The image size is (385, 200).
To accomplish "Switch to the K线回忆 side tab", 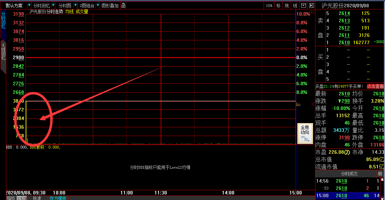I will pyautogui.click(x=3, y=52).
